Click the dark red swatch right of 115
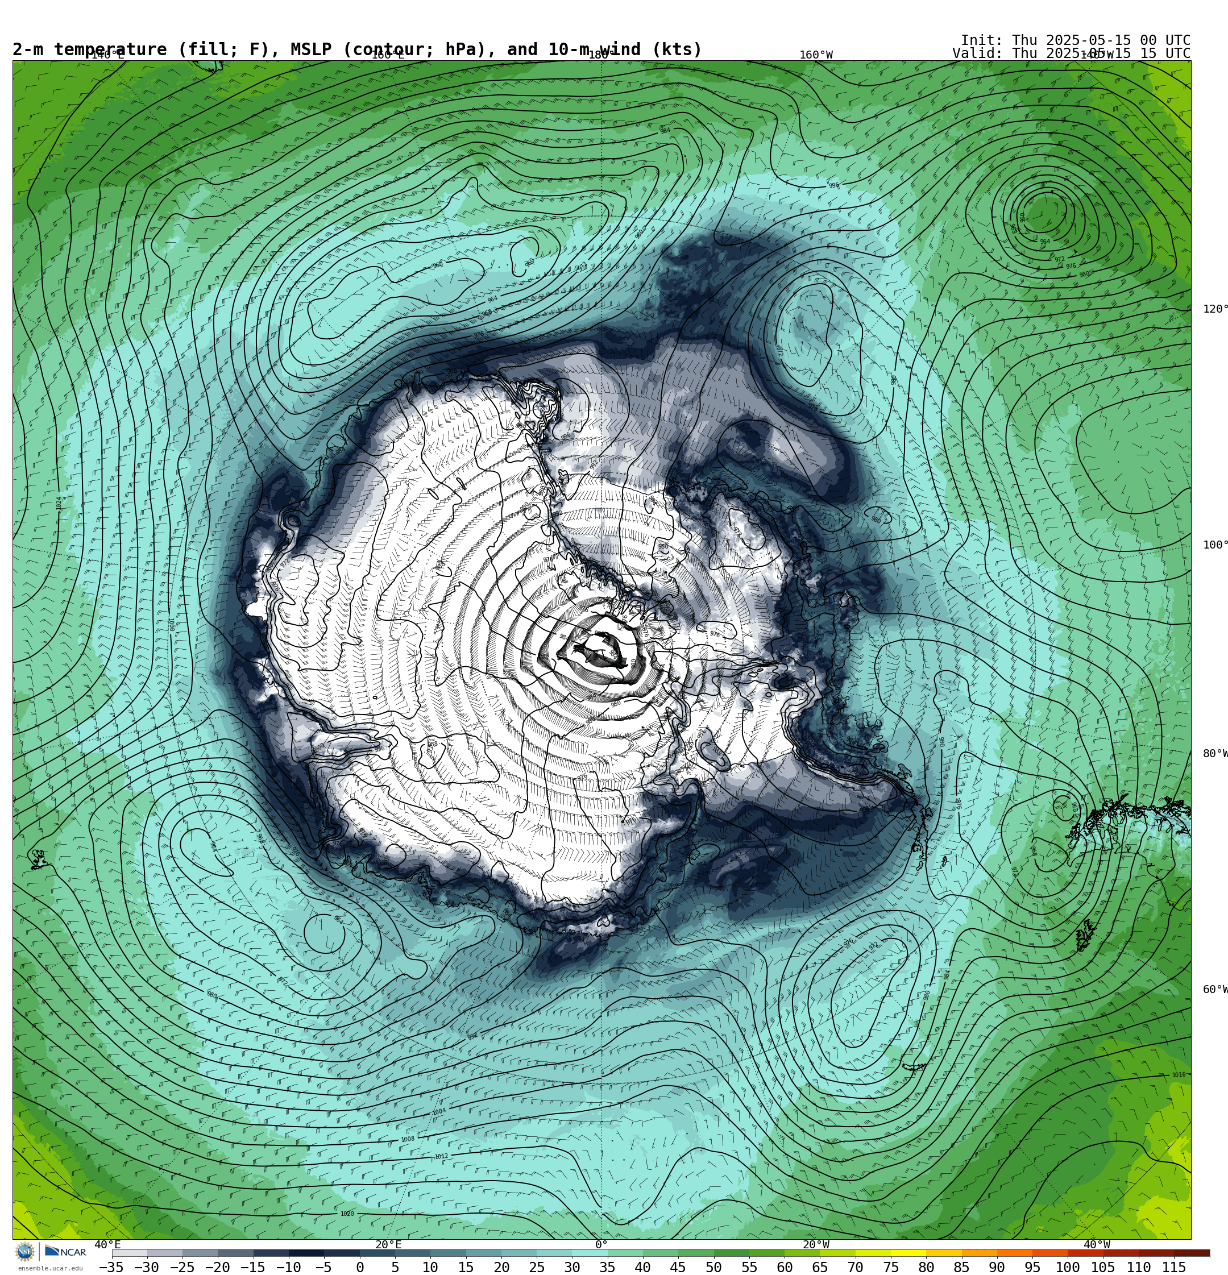The width and height of the screenshot is (1228, 1275). [1192, 1253]
